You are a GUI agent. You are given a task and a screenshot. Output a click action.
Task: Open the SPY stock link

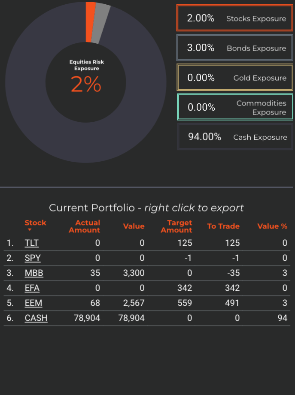point(33,258)
